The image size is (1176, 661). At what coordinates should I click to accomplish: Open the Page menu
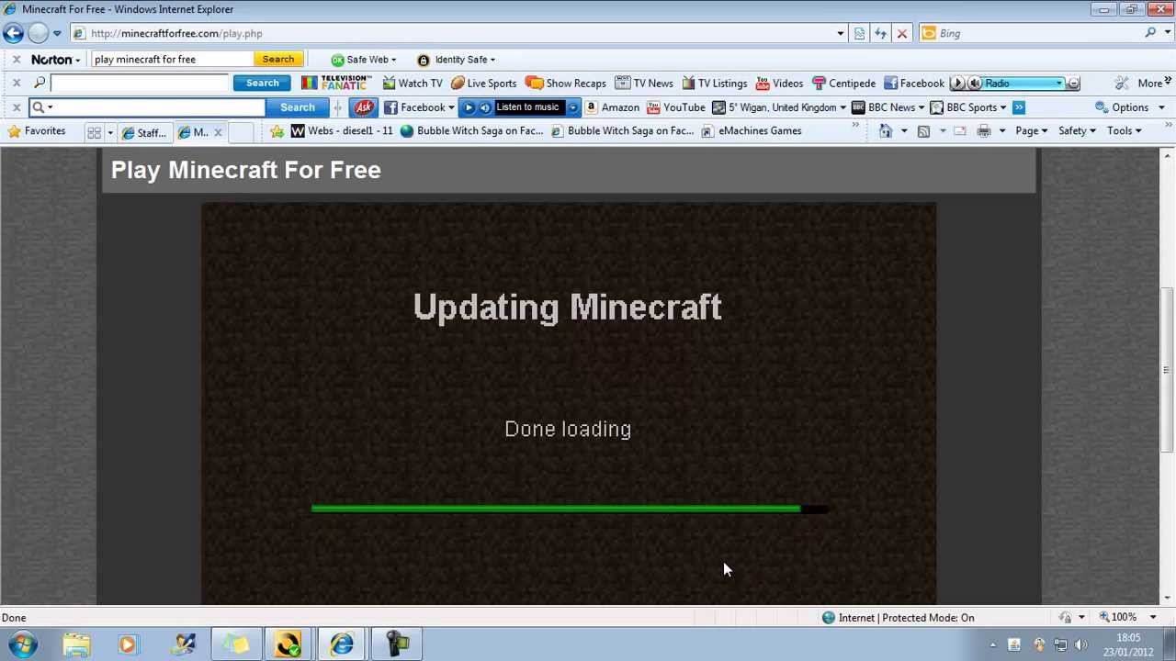pyautogui.click(x=1031, y=131)
